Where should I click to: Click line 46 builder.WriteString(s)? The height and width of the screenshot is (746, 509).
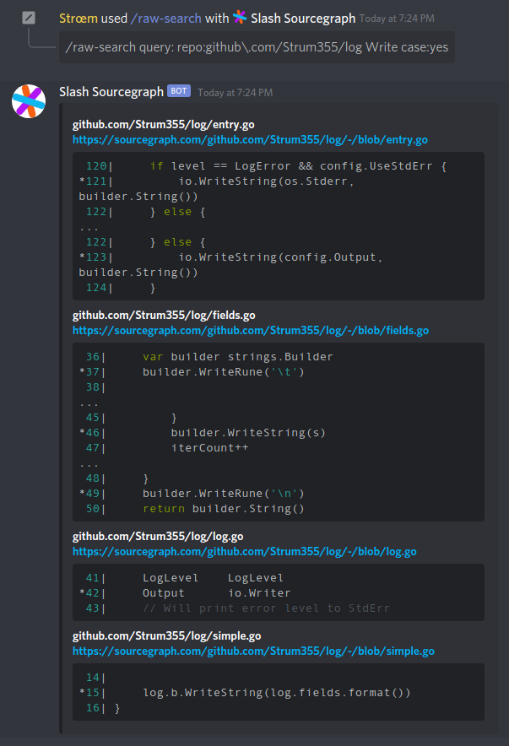pos(203,433)
